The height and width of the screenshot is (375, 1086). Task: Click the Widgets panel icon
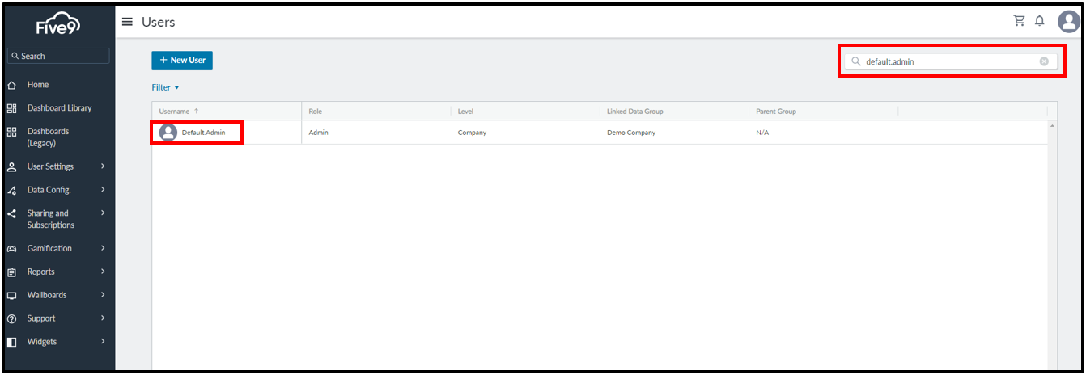(12, 342)
